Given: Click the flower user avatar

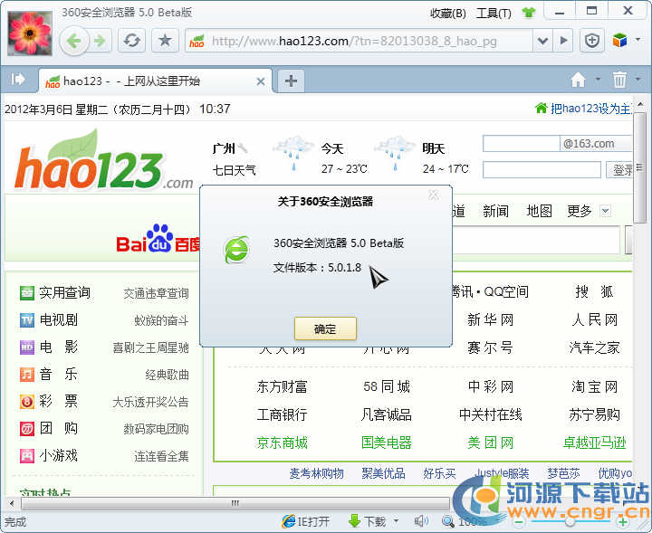Looking at the screenshot, I should click(x=30, y=33).
